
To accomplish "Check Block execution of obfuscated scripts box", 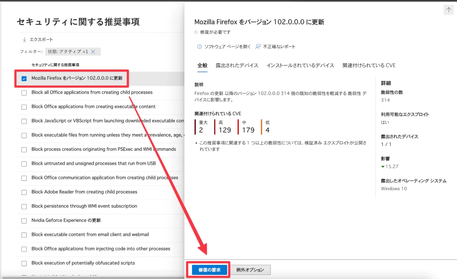I will 24,263.
